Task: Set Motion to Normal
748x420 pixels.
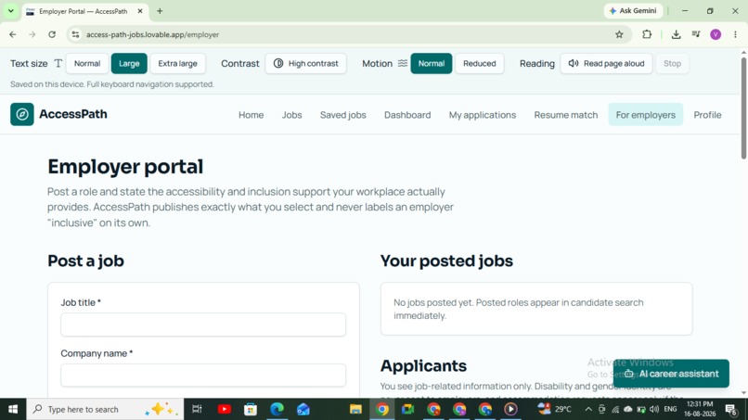Action: (x=432, y=63)
